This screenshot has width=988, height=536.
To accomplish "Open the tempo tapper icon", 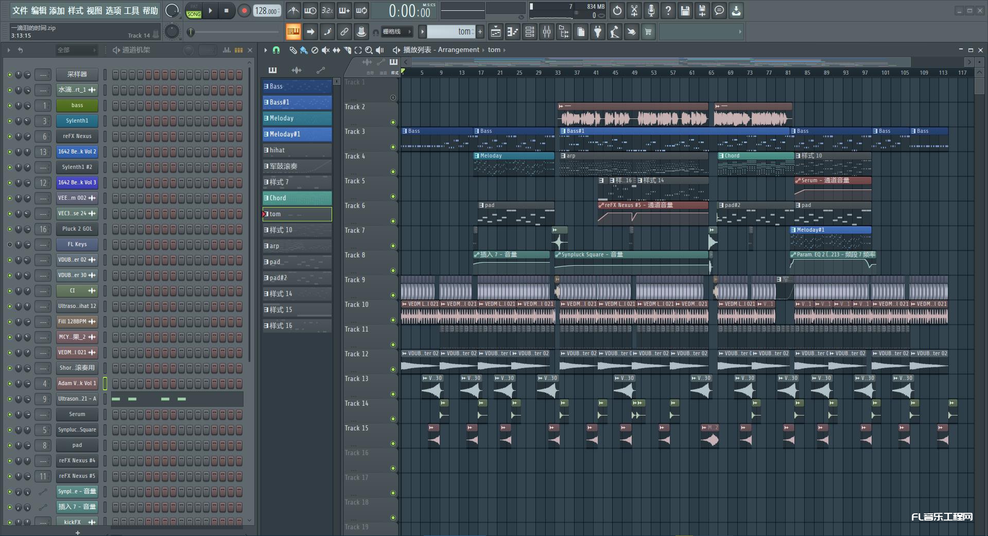I will 614,32.
